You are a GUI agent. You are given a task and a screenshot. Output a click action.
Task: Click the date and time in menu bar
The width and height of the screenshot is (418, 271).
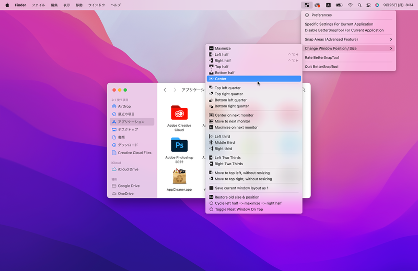(398, 5)
